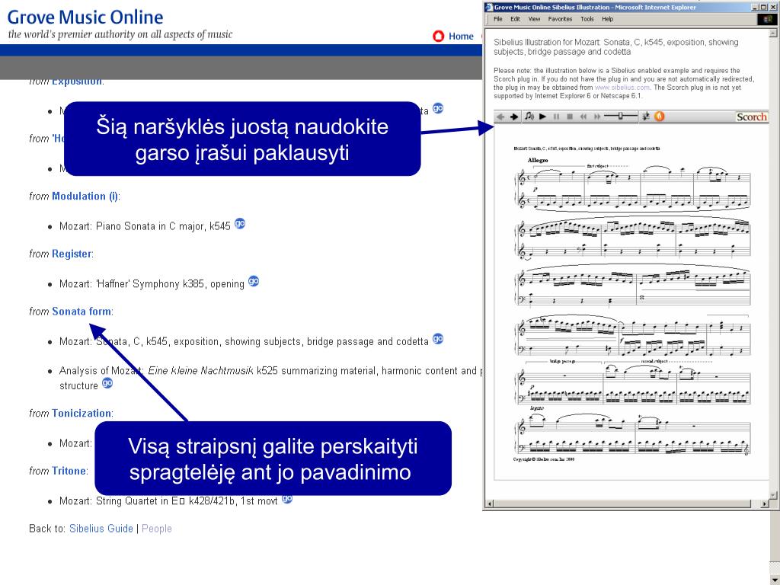Screen dimensions: 780x585
Task: Minimize the Sibelius Illustration popup window
Action: coord(755,8)
